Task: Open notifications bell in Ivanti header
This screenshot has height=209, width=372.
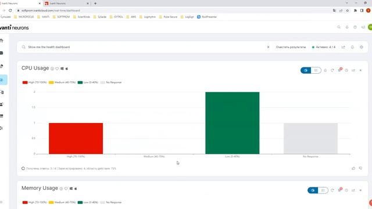Action: coord(347,27)
